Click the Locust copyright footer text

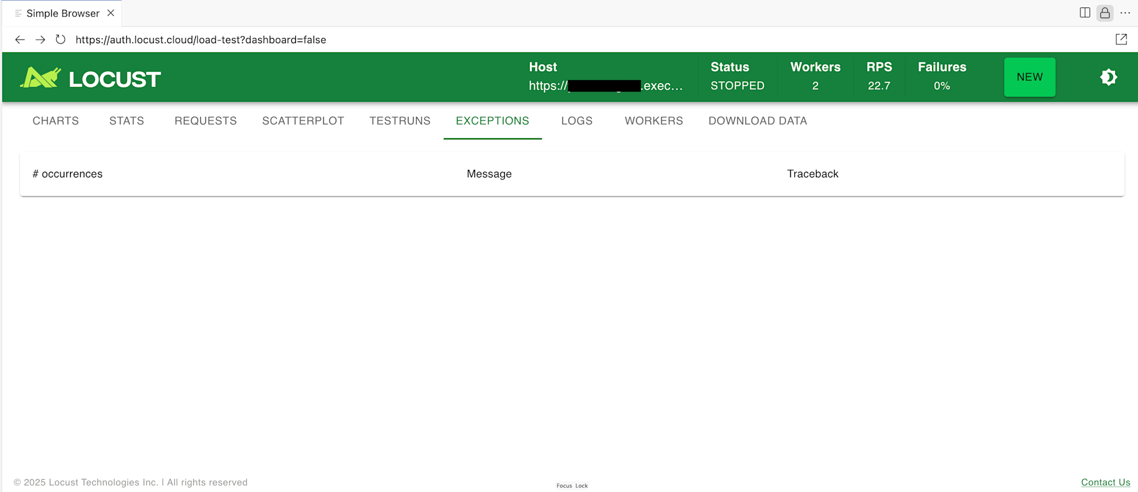point(131,482)
